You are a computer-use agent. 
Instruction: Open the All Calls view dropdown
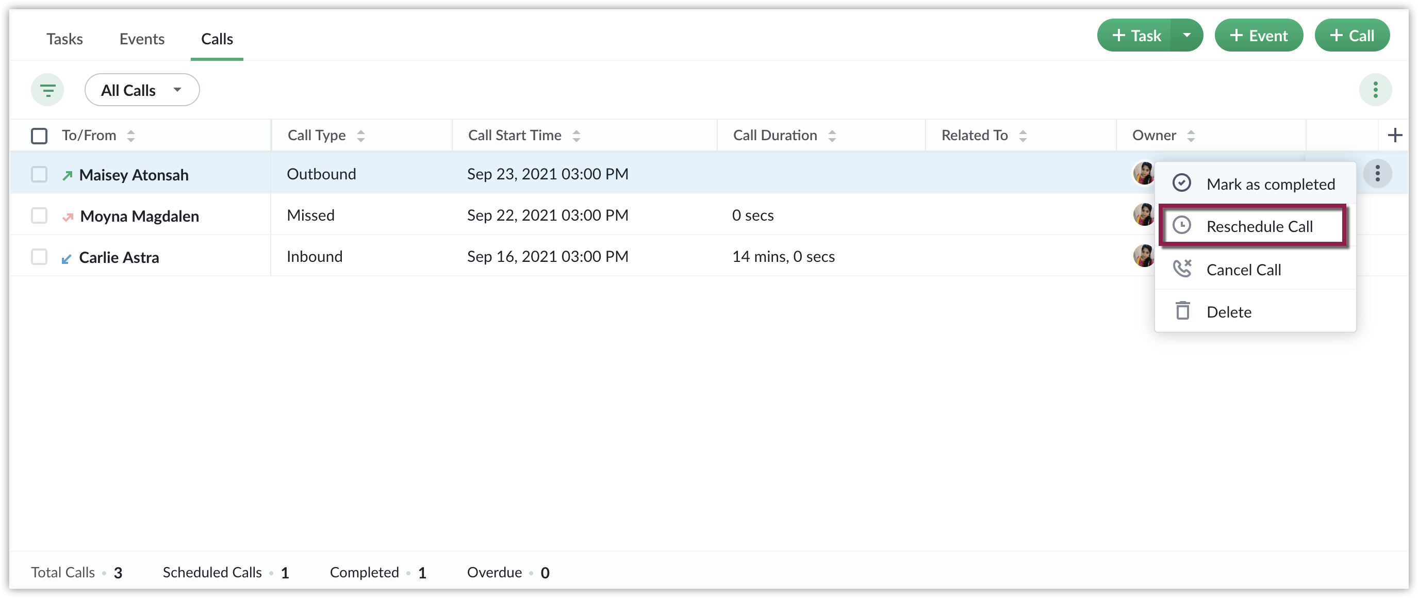(142, 90)
